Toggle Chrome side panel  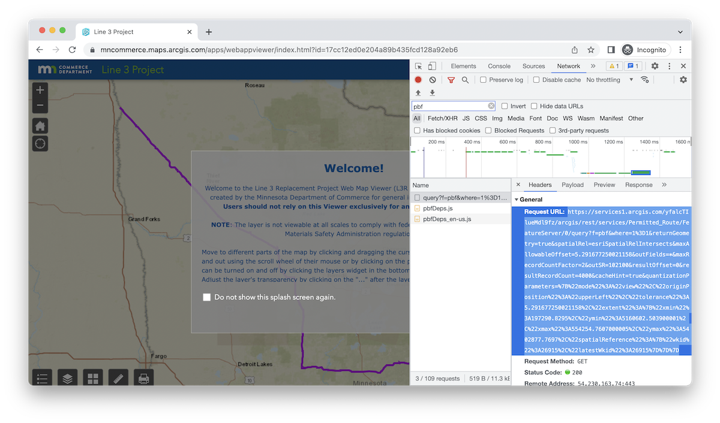click(x=611, y=50)
